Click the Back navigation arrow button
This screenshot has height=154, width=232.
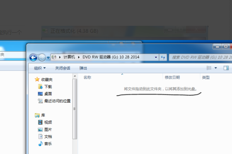coord(33,57)
